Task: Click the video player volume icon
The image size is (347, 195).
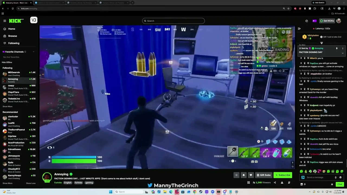Action: 293,163
